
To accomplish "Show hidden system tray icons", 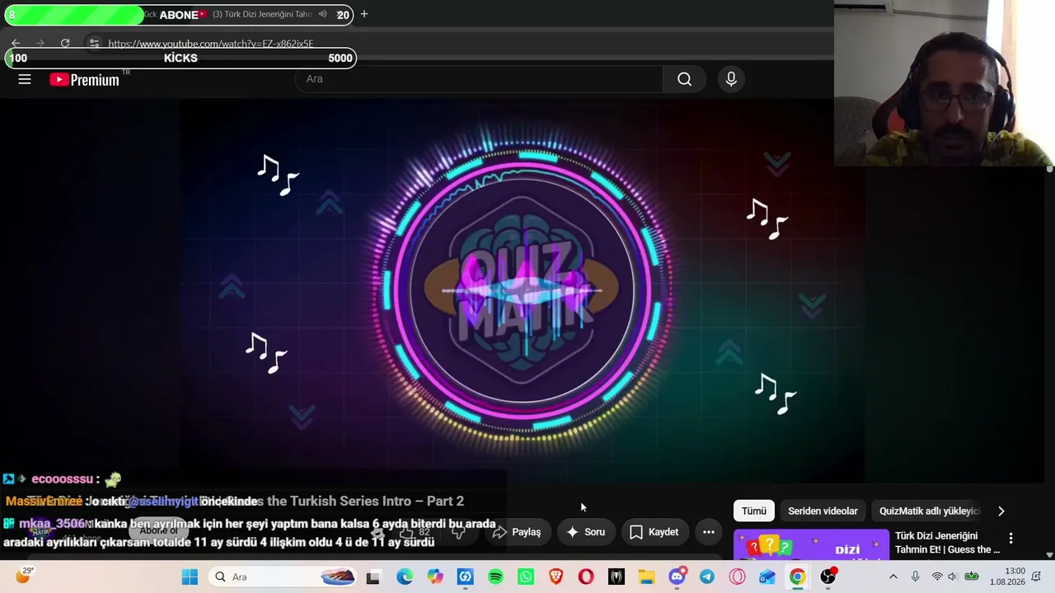I will [x=893, y=577].
